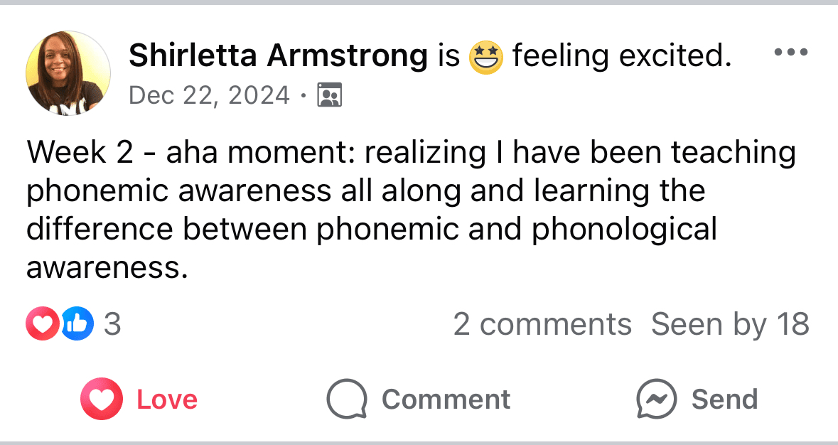The height and width of the screenshot is (445, 838).
Task: Toggle the red Love heart icon
Action: (102, 399)
